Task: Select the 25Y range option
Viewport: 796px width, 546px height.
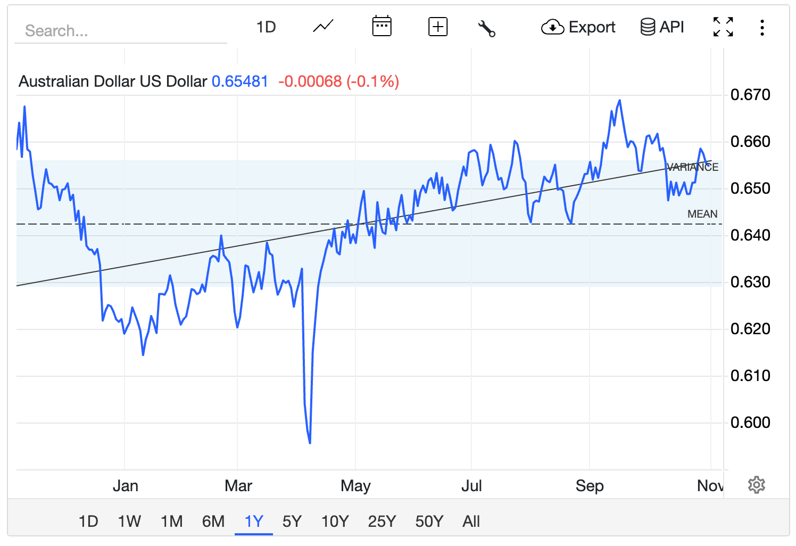Action: coord(382,521)
